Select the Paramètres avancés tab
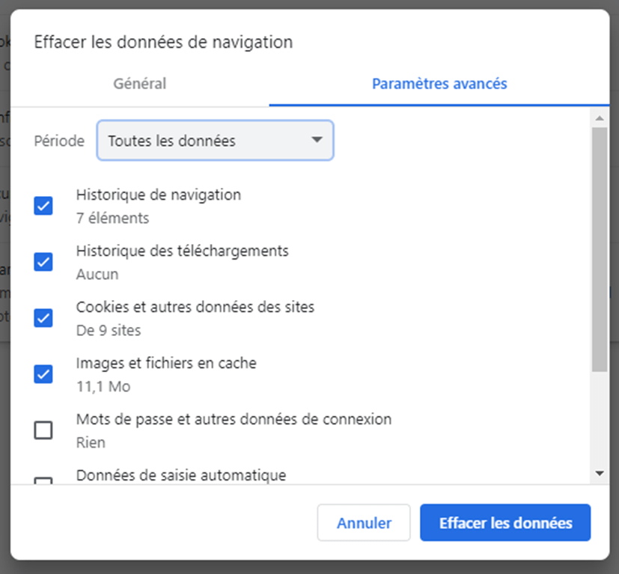The width and height of the screenshot is (619, 574). (439, 83)
